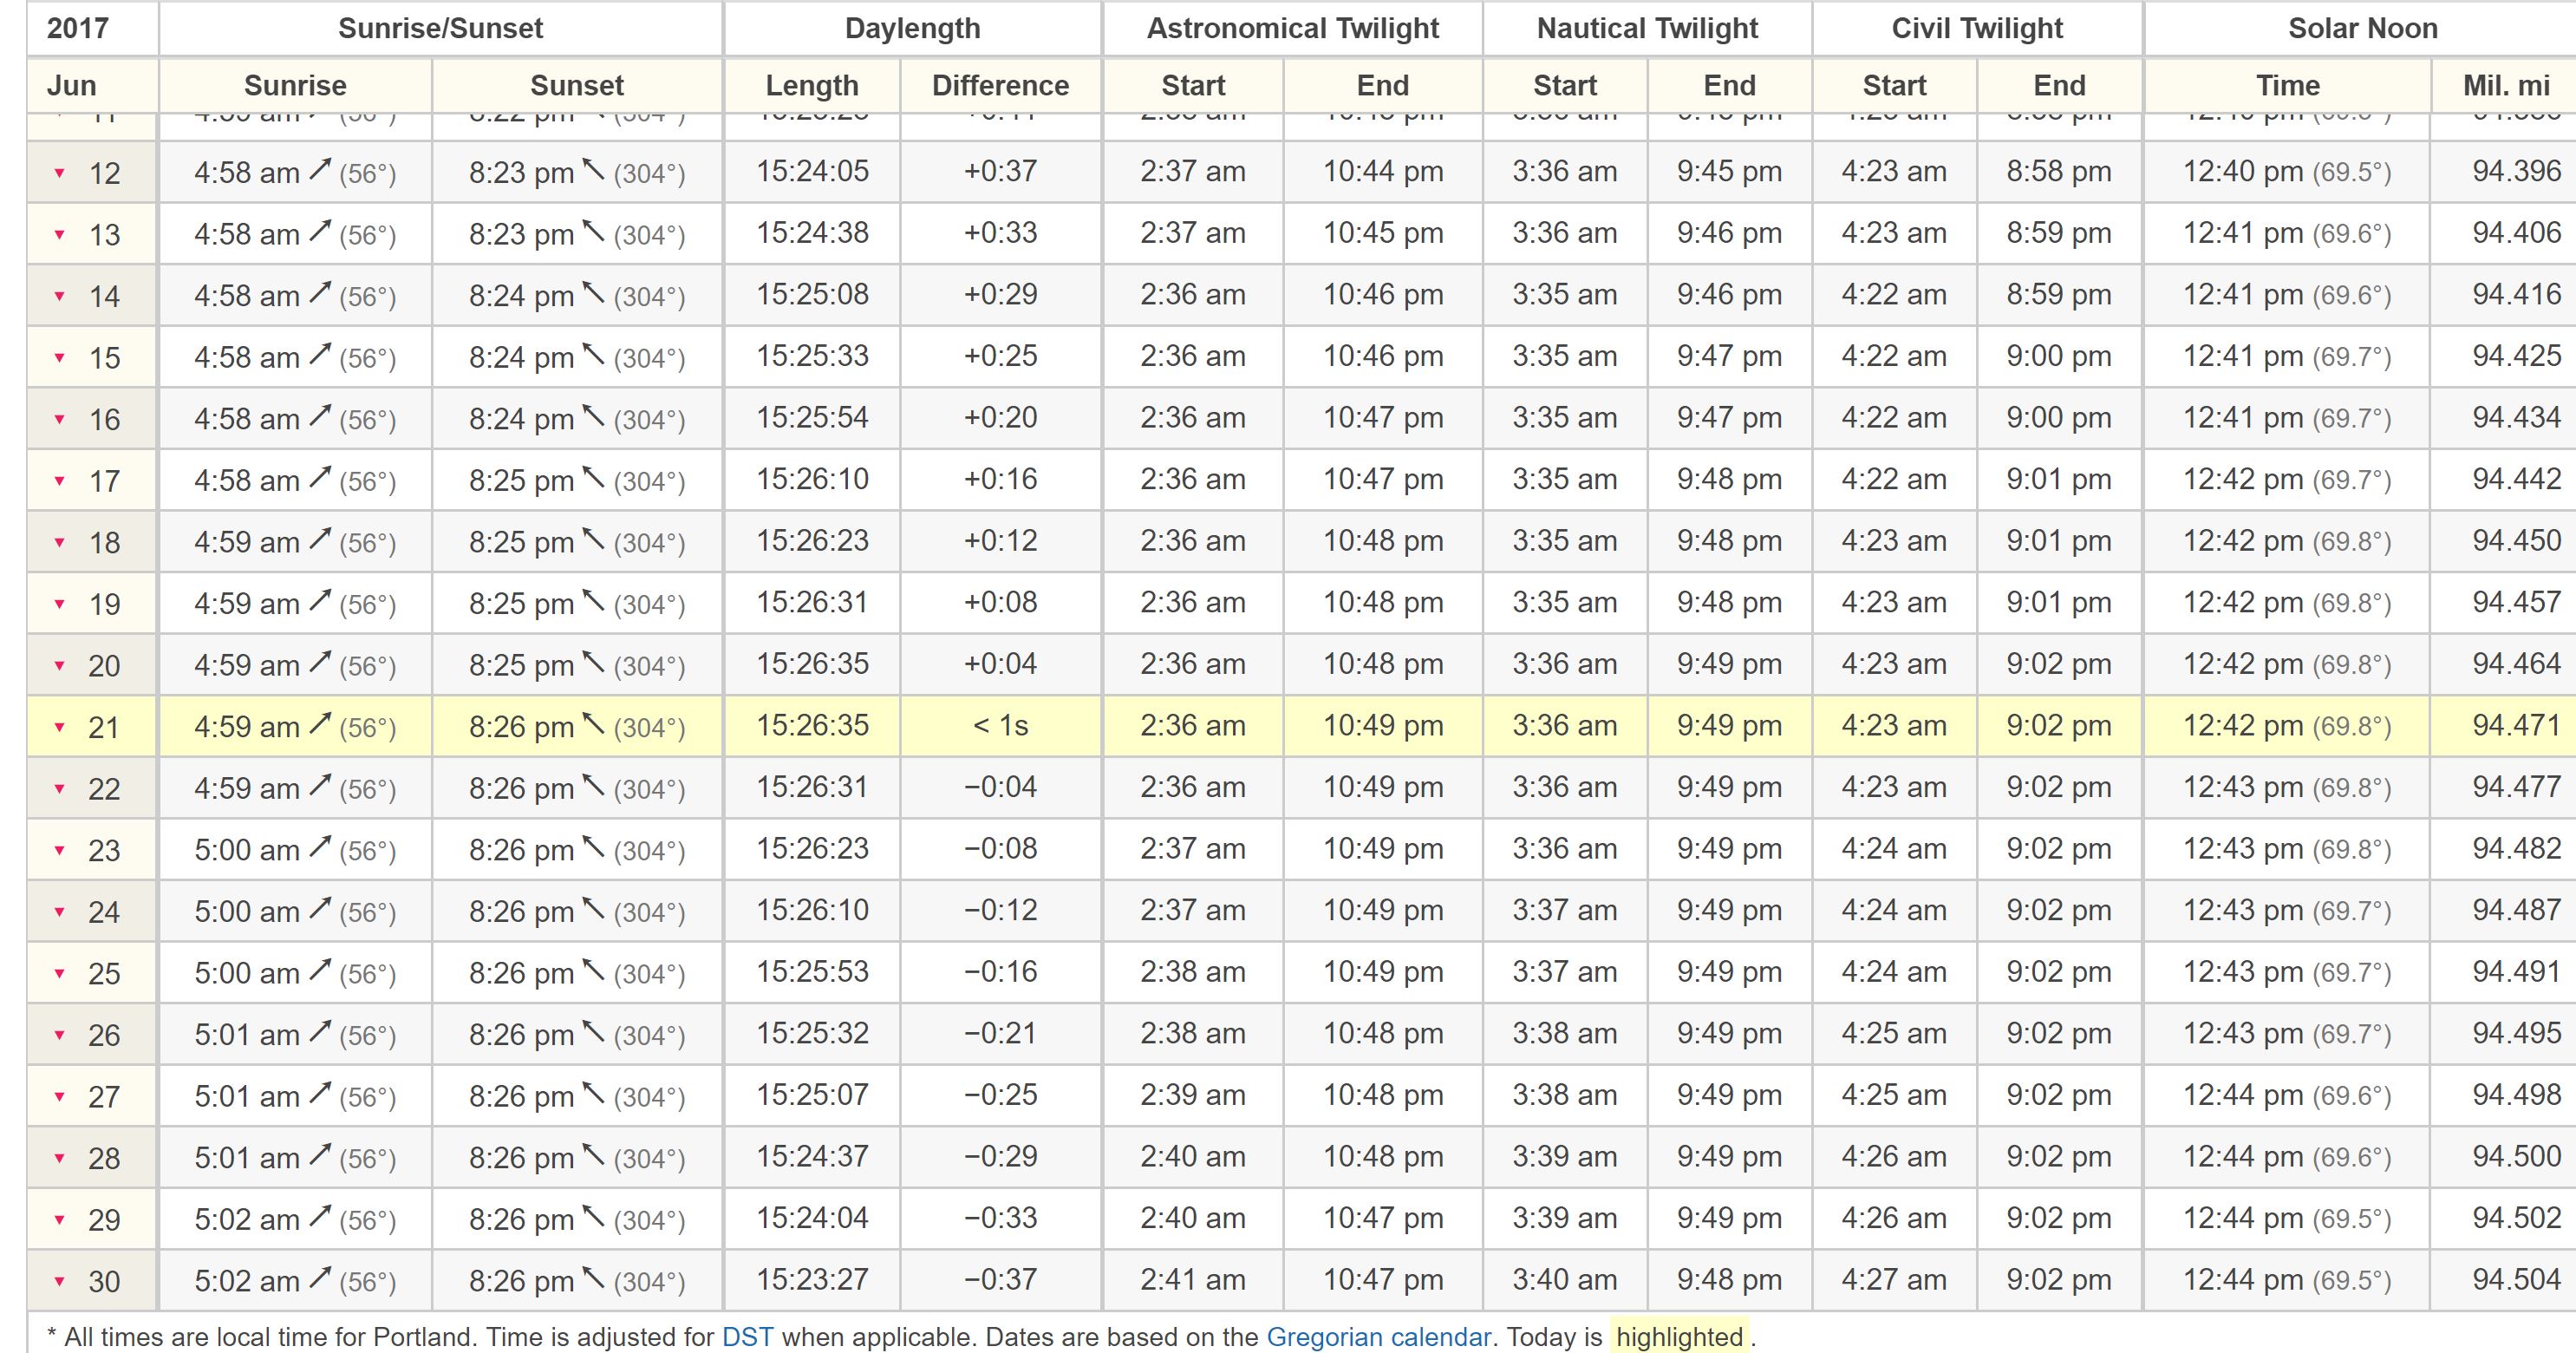2576x1353 pixels.
Task: Click sunrise direction arrow icon for June 24
Action: (320, 909)
